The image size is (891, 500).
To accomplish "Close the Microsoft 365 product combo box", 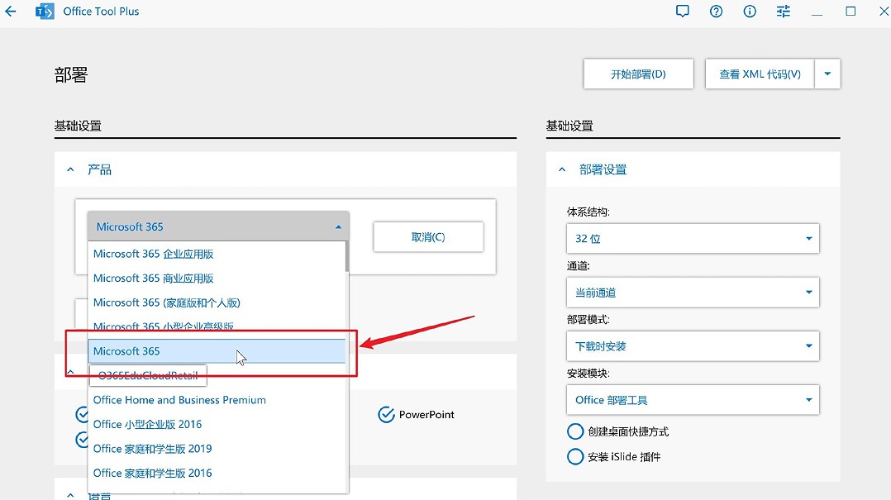I will click(x=218, y=226).
